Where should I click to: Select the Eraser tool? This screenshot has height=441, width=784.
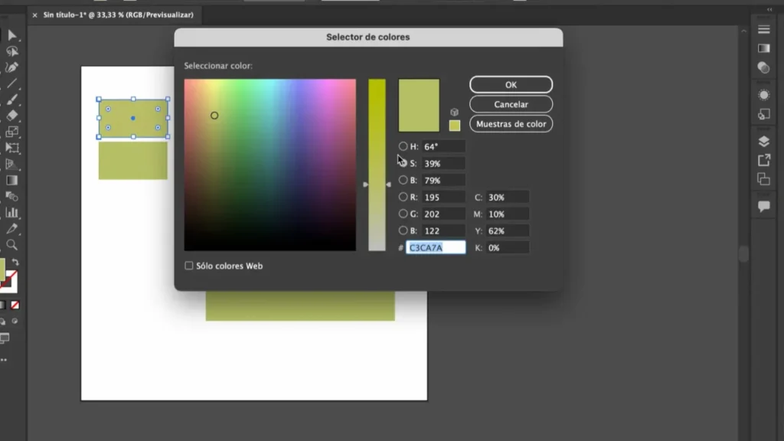[x=11, y=116]
